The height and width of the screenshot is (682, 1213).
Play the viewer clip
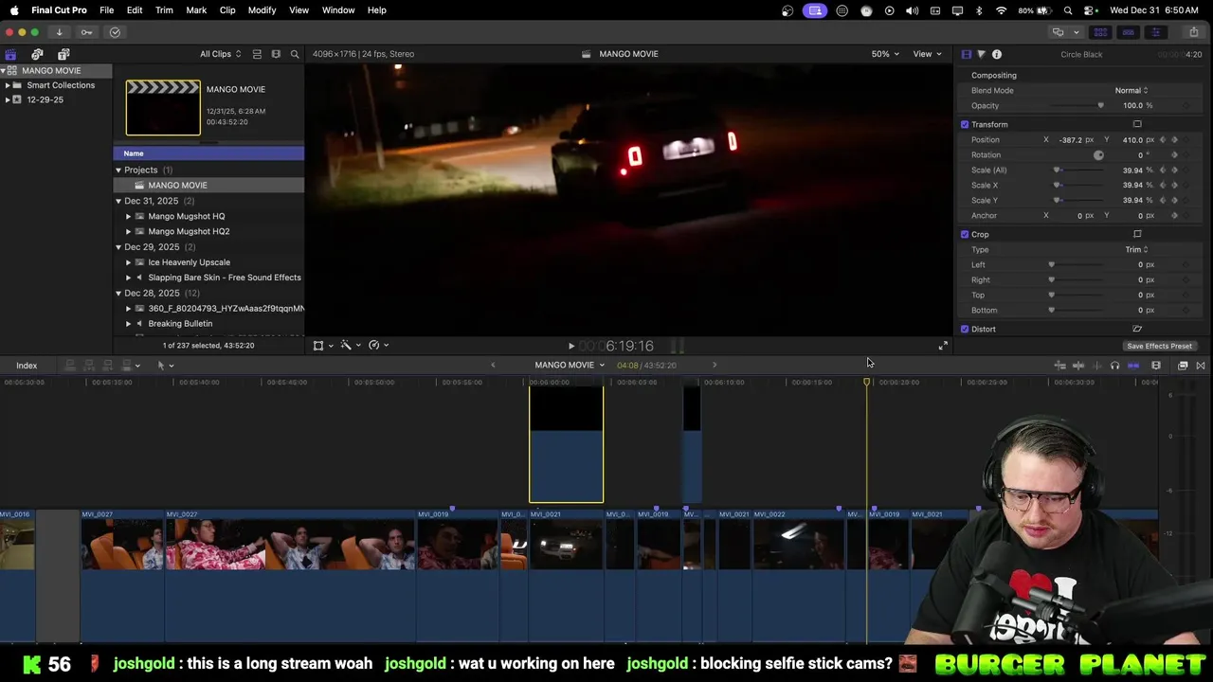click(x=570, y=347)
